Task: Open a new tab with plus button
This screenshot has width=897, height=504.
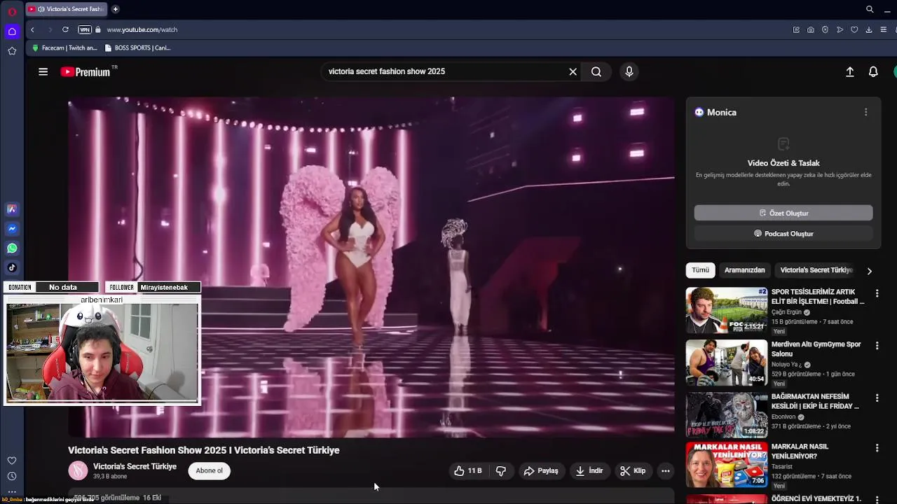Action: pos(116,9)
